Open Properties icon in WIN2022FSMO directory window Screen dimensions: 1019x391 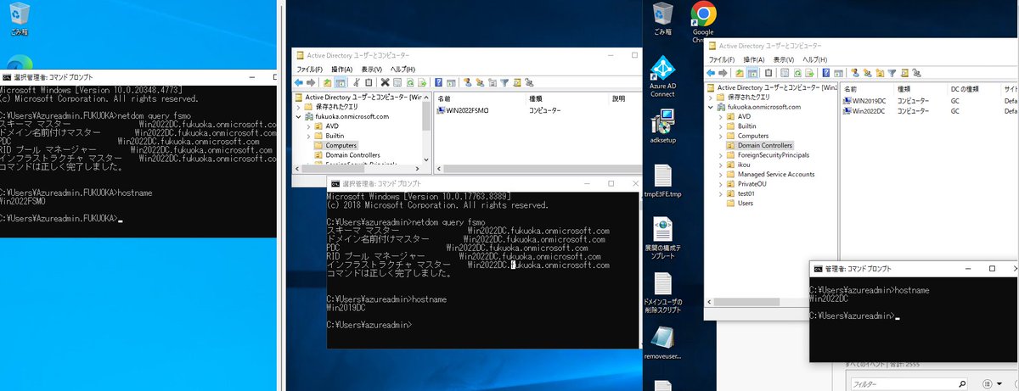(397, 82)
